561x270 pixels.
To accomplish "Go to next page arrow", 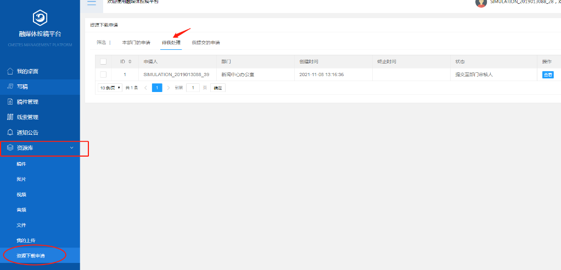I will [169, 88].
